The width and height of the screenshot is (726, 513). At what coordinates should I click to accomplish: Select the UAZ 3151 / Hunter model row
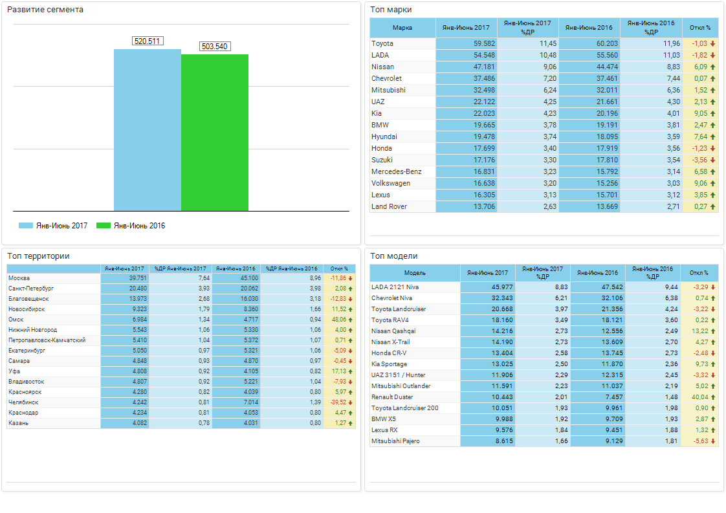coord(544,375)
